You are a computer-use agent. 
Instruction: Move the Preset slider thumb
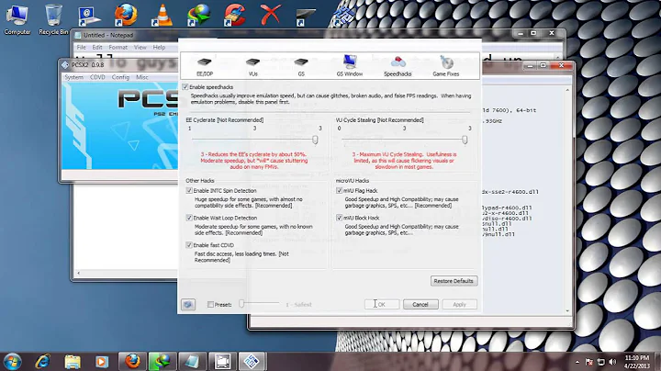tap(241, 303)
